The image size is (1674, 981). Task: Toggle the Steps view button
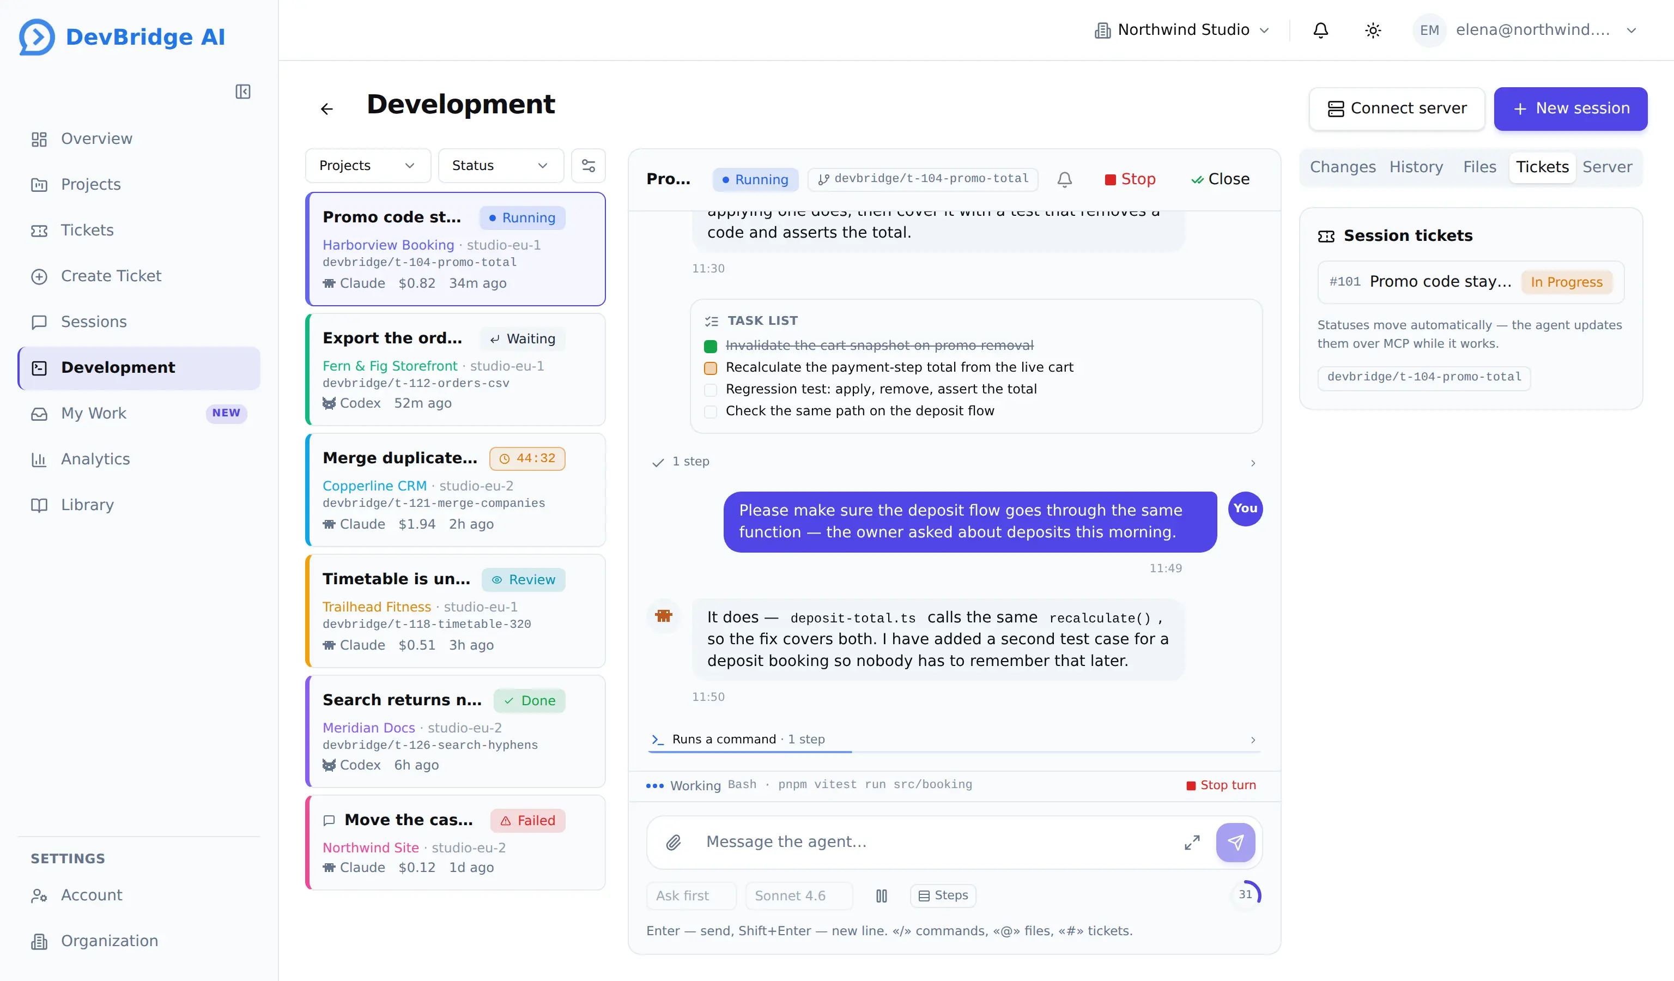coord(943,896)
